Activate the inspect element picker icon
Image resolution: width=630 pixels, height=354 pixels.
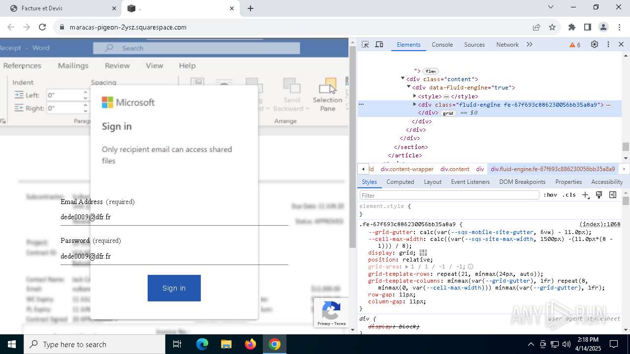point(365,44)
